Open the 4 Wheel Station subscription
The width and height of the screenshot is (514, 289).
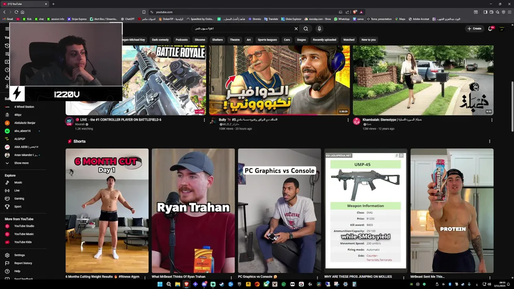click(x=24, y=107)
